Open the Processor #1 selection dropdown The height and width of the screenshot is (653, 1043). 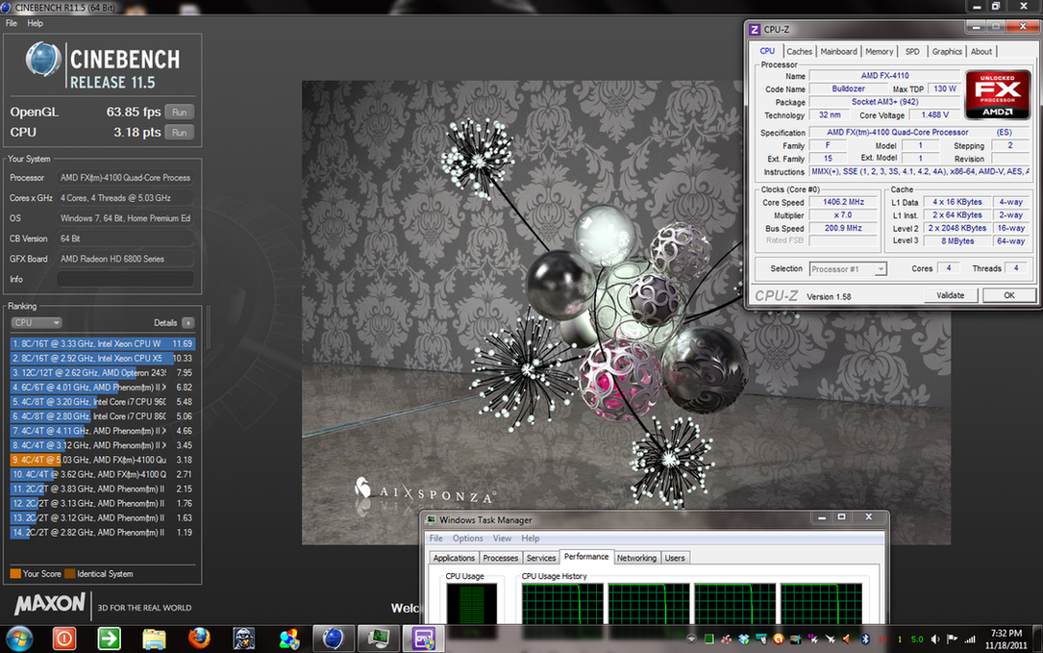tap(848, 269)
